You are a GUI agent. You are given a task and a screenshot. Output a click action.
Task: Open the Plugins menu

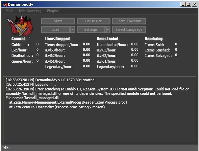coord(53,11)
